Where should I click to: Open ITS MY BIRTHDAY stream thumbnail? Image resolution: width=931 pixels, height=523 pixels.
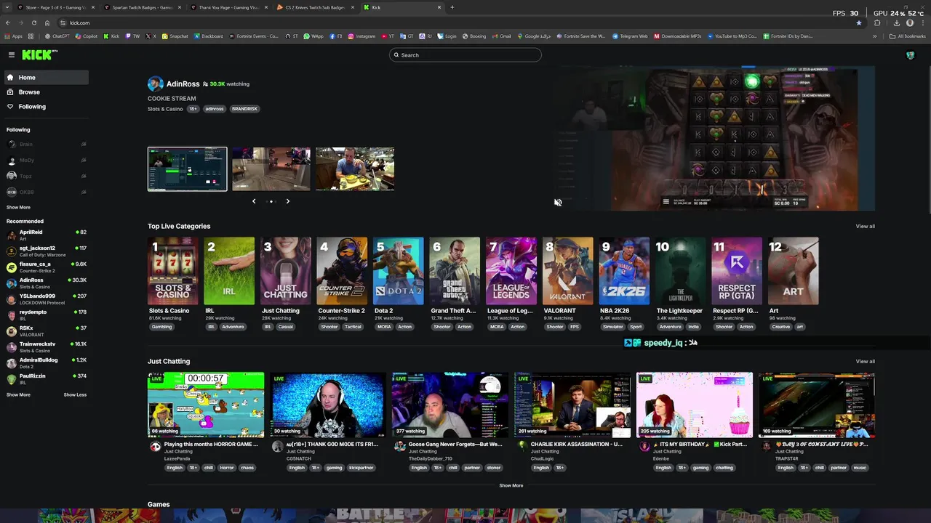pos(695,405)
